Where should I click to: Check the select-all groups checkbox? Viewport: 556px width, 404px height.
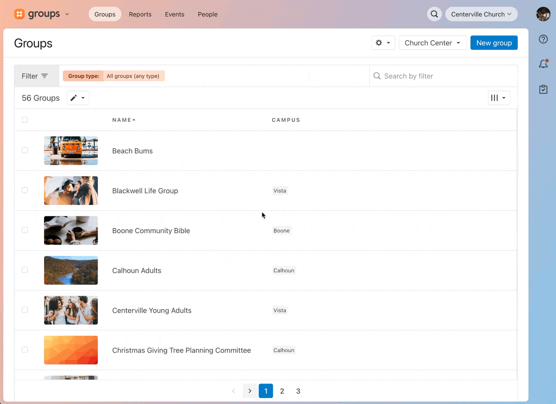pyautogui.click(x=25, y=120)
